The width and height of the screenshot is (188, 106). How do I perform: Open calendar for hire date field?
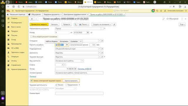coord(67,45)
